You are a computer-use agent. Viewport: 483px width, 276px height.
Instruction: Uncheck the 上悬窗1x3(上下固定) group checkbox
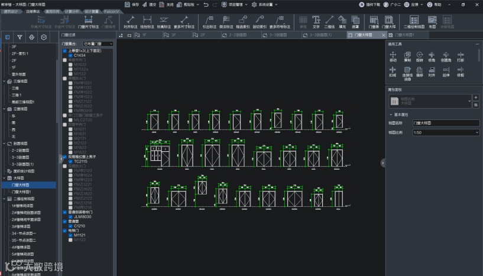[x=64, y=51]
